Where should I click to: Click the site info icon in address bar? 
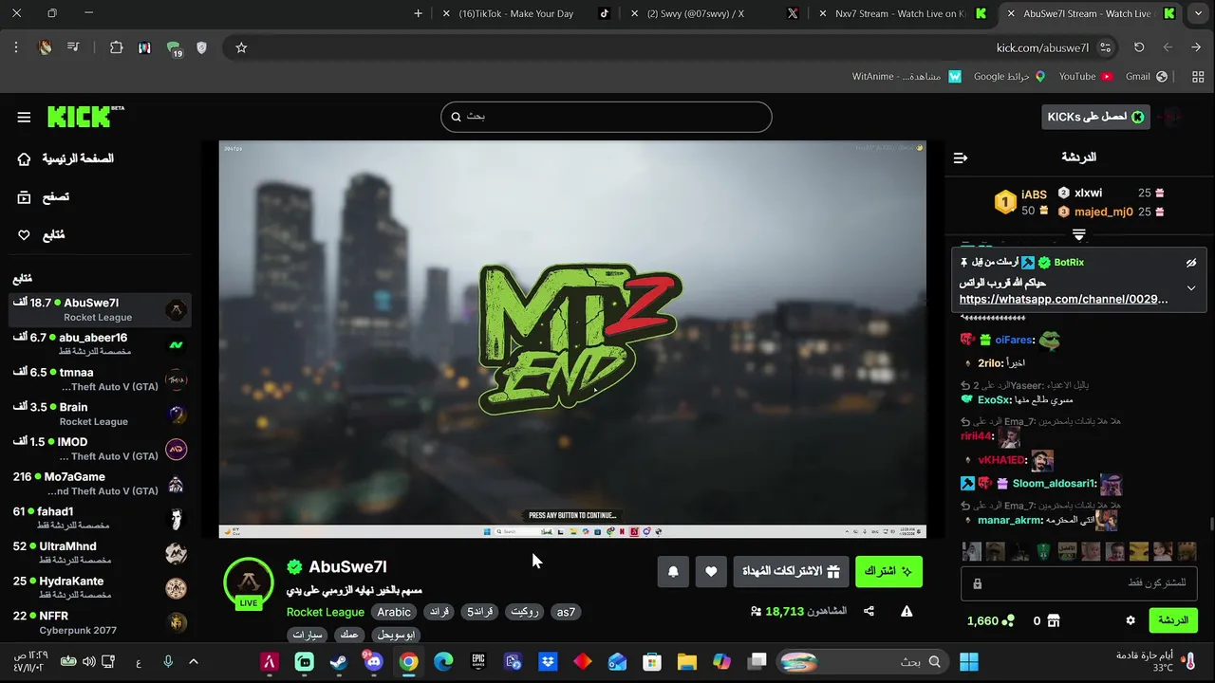[1105, 47]
